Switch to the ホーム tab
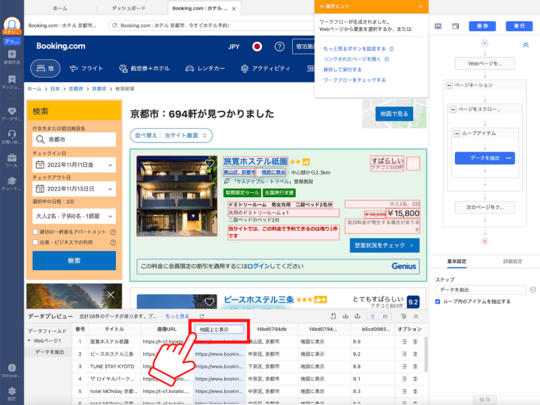The image size is (540, 405). click(x=60, y=8)
